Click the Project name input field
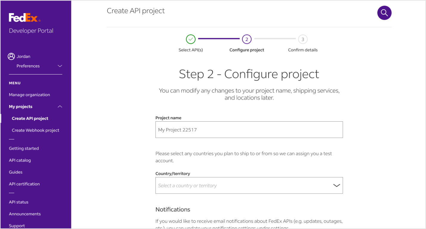This screenshot has width=426, height=229. coord(249,130)
